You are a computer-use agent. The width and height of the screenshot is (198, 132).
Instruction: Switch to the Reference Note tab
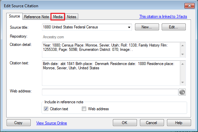tap(36, 16)
